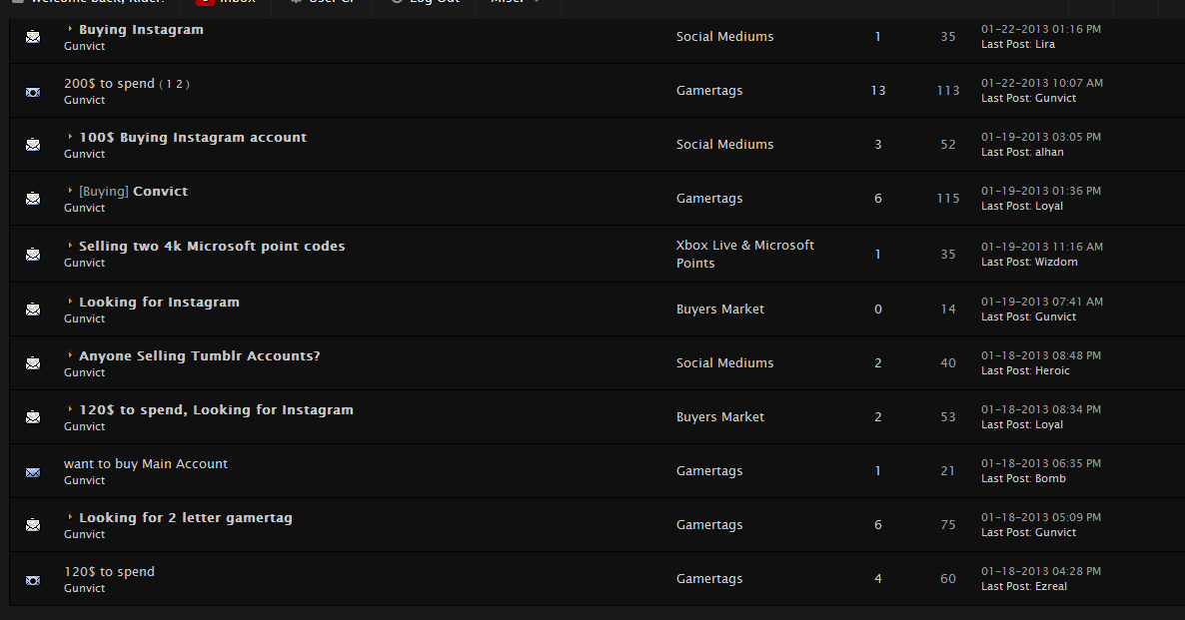Open Buyers Market forum for Looking for Instagram
The height and width of the screenshot is (620, 1185).
pyautogui.click(x=719, y=310)
